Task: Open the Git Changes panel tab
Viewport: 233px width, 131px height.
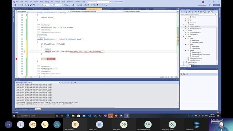Action: 195,66
